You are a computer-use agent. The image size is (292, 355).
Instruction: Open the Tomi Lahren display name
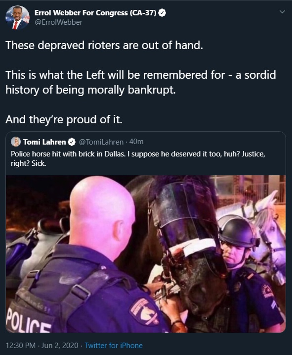tap(44, 142)
